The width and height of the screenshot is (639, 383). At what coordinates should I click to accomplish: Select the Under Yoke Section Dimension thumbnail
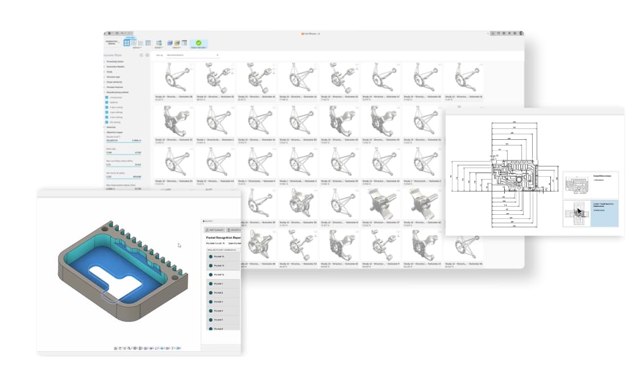coord(579,211)
